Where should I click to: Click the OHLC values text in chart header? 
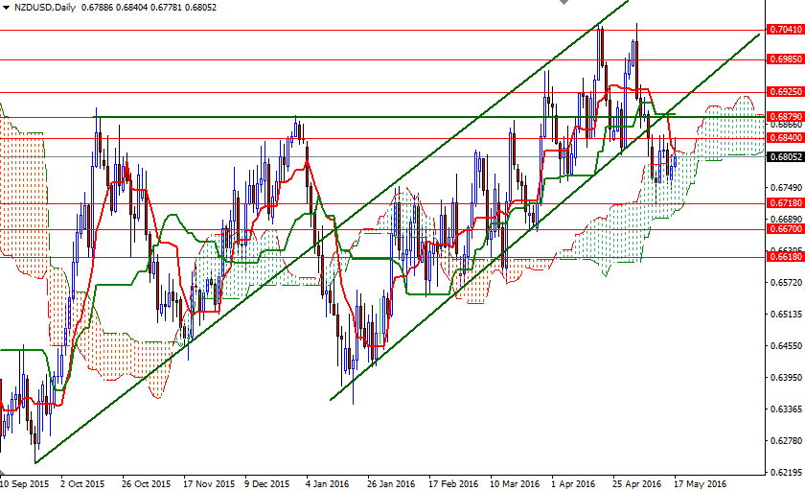point(156,8)
